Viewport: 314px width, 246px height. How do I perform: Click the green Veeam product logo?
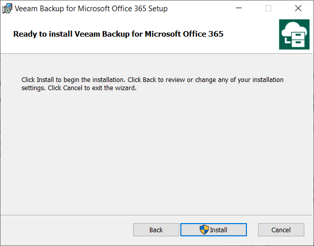[294, 35]
